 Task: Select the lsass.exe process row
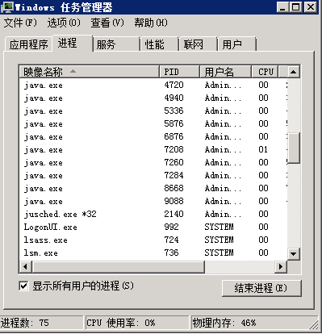153,240
